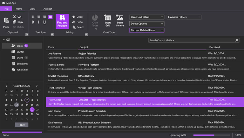Toggle bold text formatting
The width and height of the screenshot is (244, 138).
click(33, 22)
